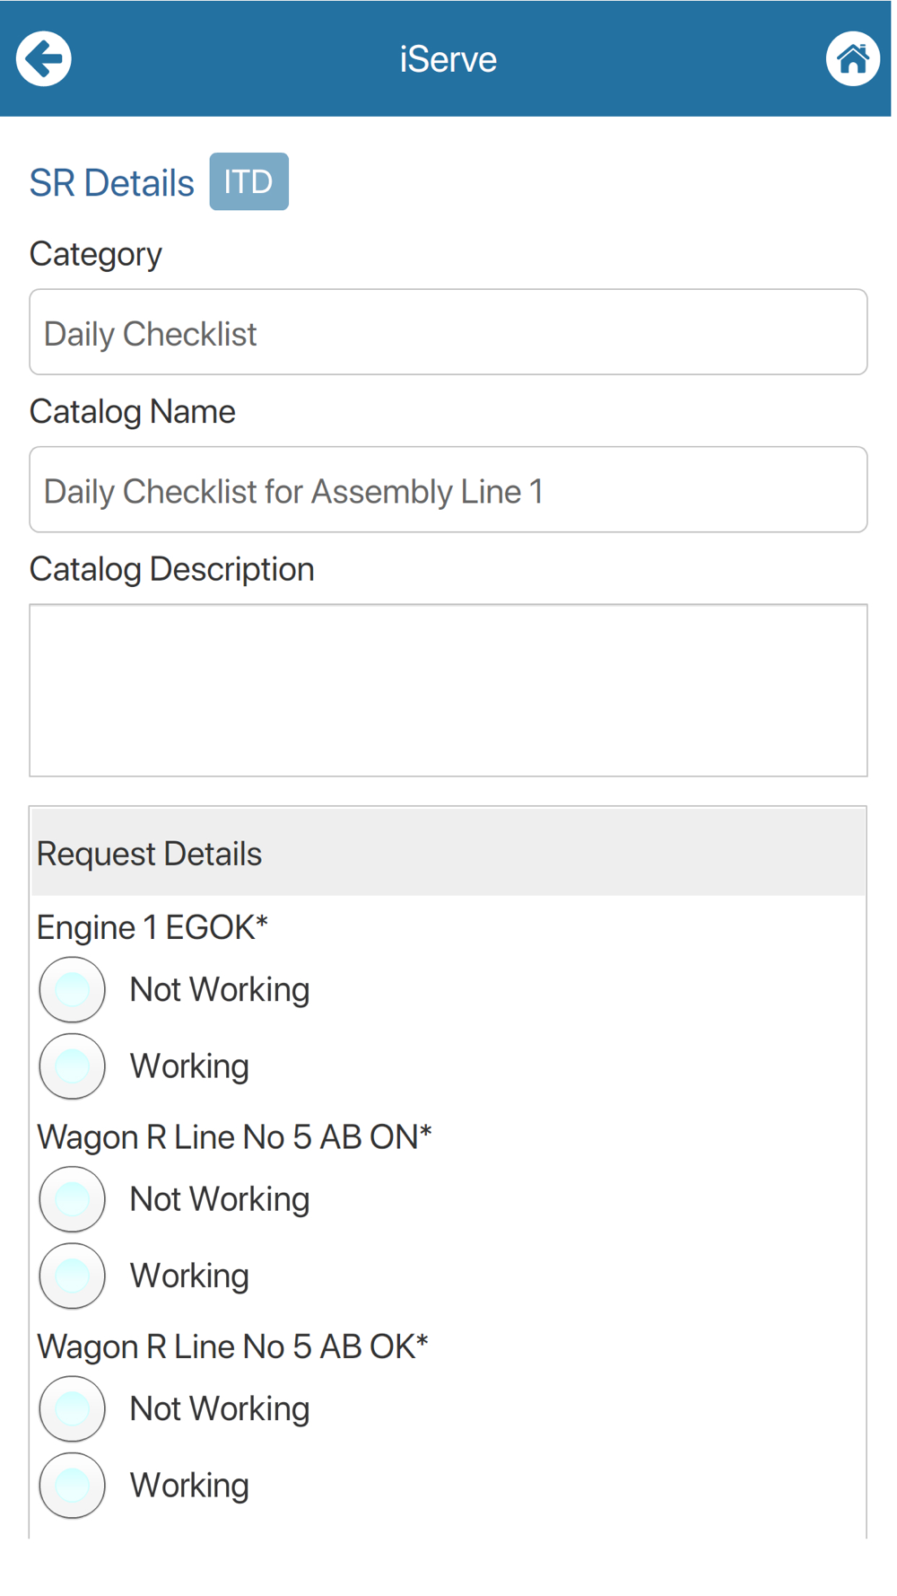This screenshot has width=897, height=1596.
Task: Click the Request Details section header
Action: (x=448, y=853)
